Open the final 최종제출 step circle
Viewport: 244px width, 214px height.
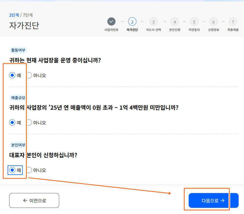[x=233, y=22]
